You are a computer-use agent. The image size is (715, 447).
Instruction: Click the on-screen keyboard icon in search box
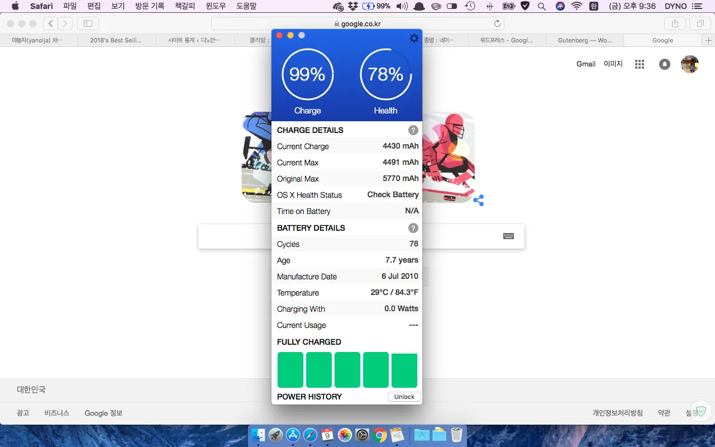coord(508,236)
